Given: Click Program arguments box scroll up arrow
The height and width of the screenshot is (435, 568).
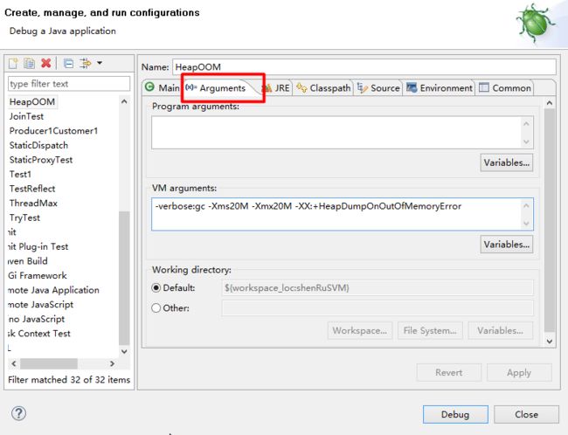Looking at the screenshot, I should tap(527, 124).
